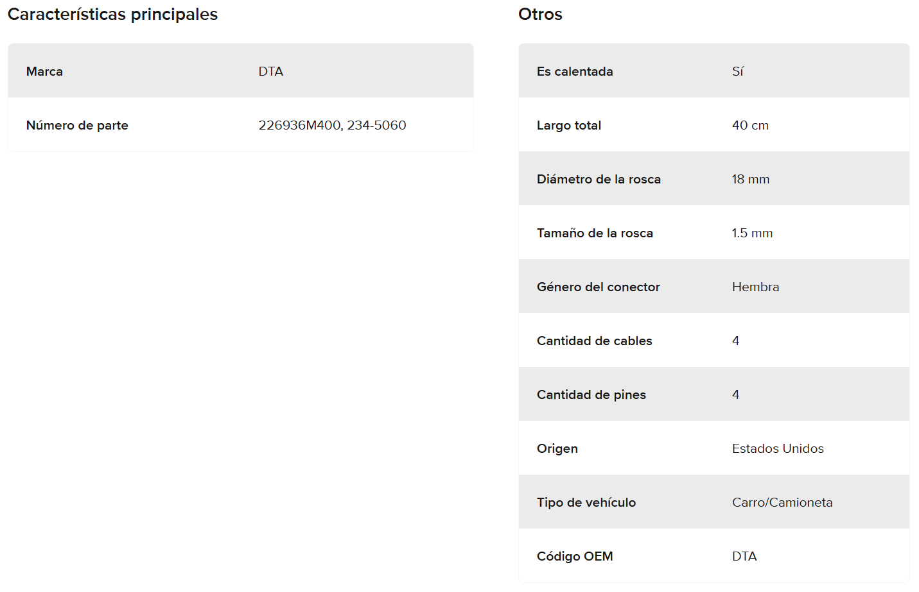Select the Largo total label
The height and width of the screenshot is (592, 919).
coord(568,125)
